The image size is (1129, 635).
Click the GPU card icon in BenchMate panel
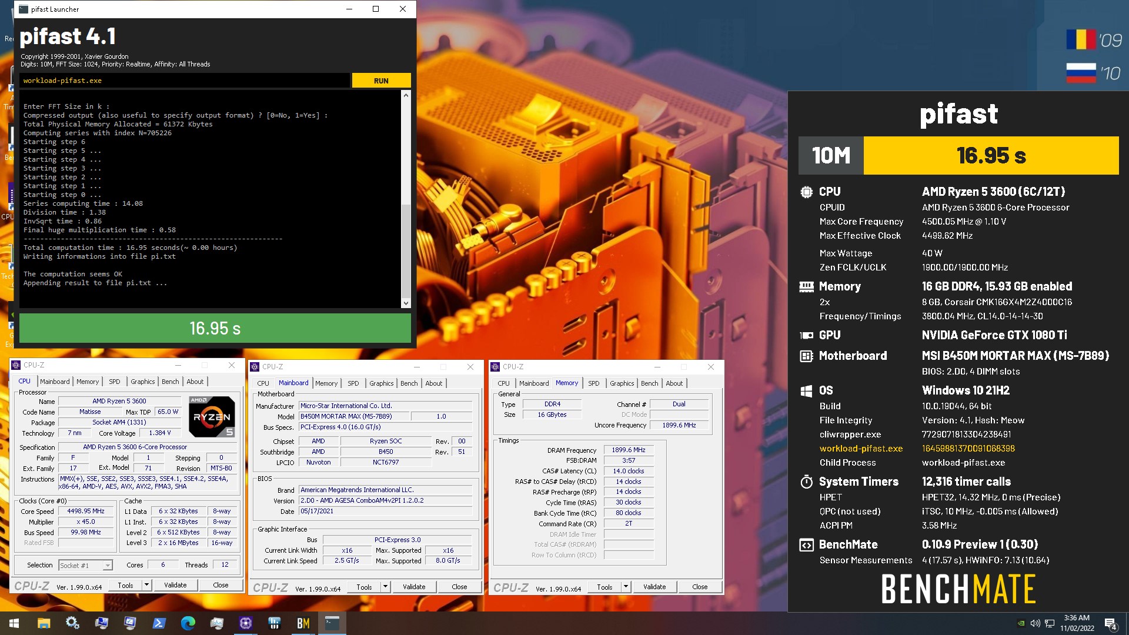806,335
